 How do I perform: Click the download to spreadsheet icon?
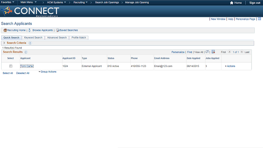(x=213, y=52)
